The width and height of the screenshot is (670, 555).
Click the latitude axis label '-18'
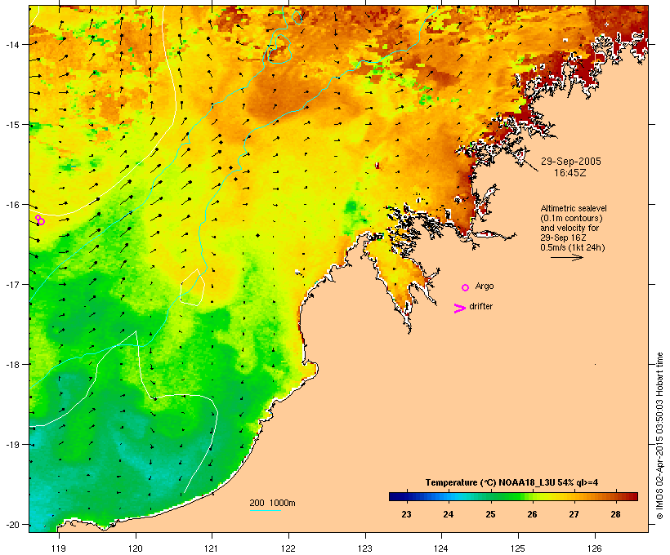click(11, 365)
